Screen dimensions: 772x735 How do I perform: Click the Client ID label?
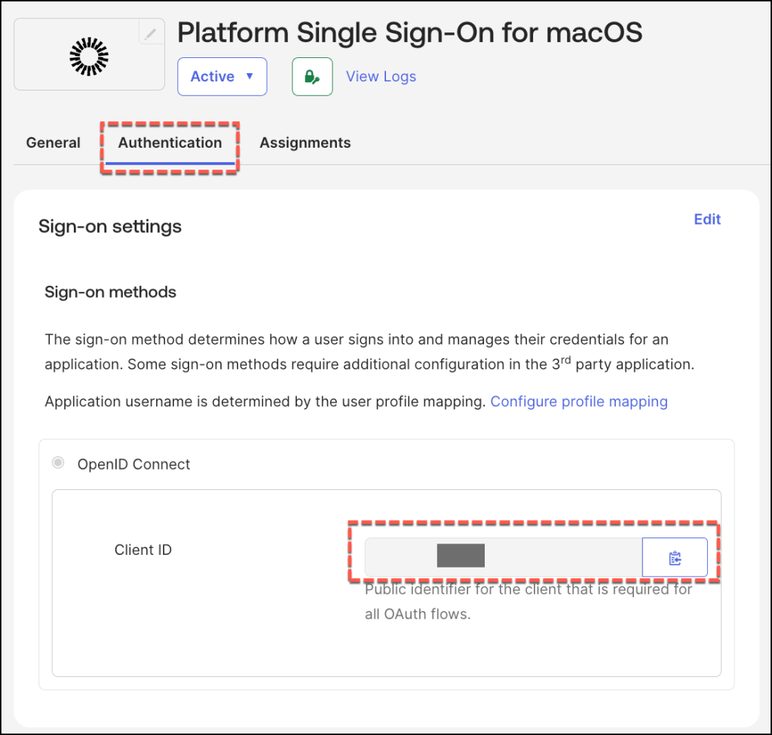click(143, 550)
